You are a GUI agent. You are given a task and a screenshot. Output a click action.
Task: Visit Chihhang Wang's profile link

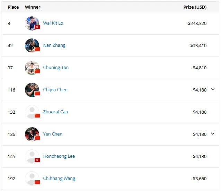59,178
